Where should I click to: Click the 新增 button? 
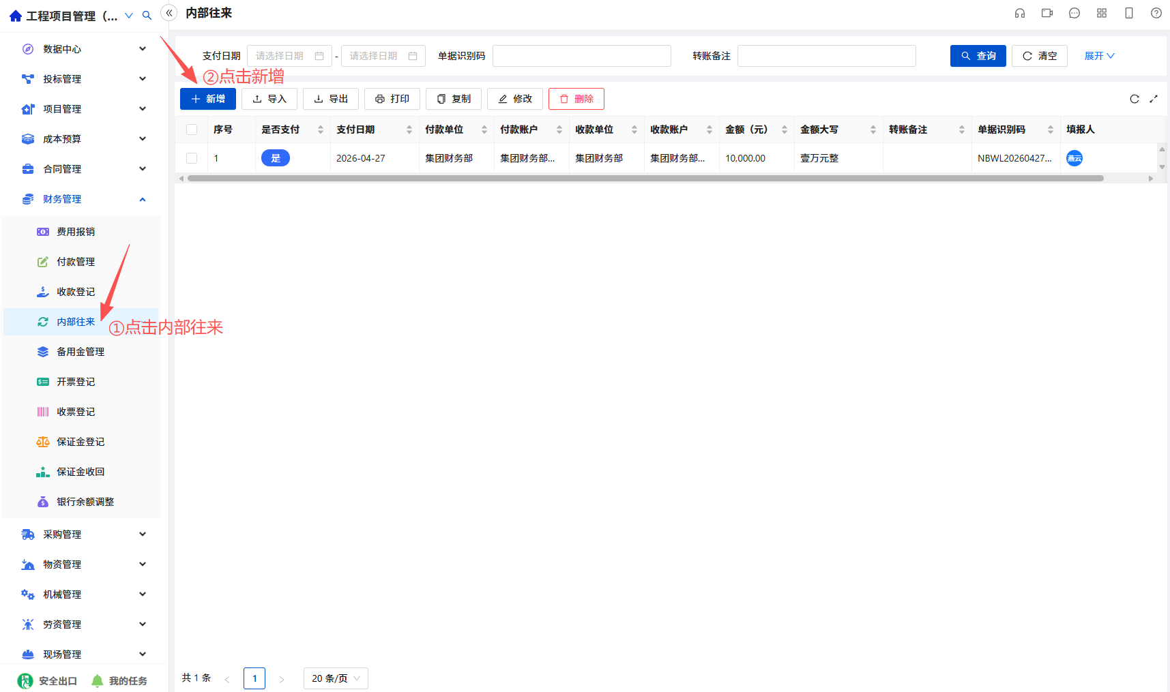pos(208,99)
